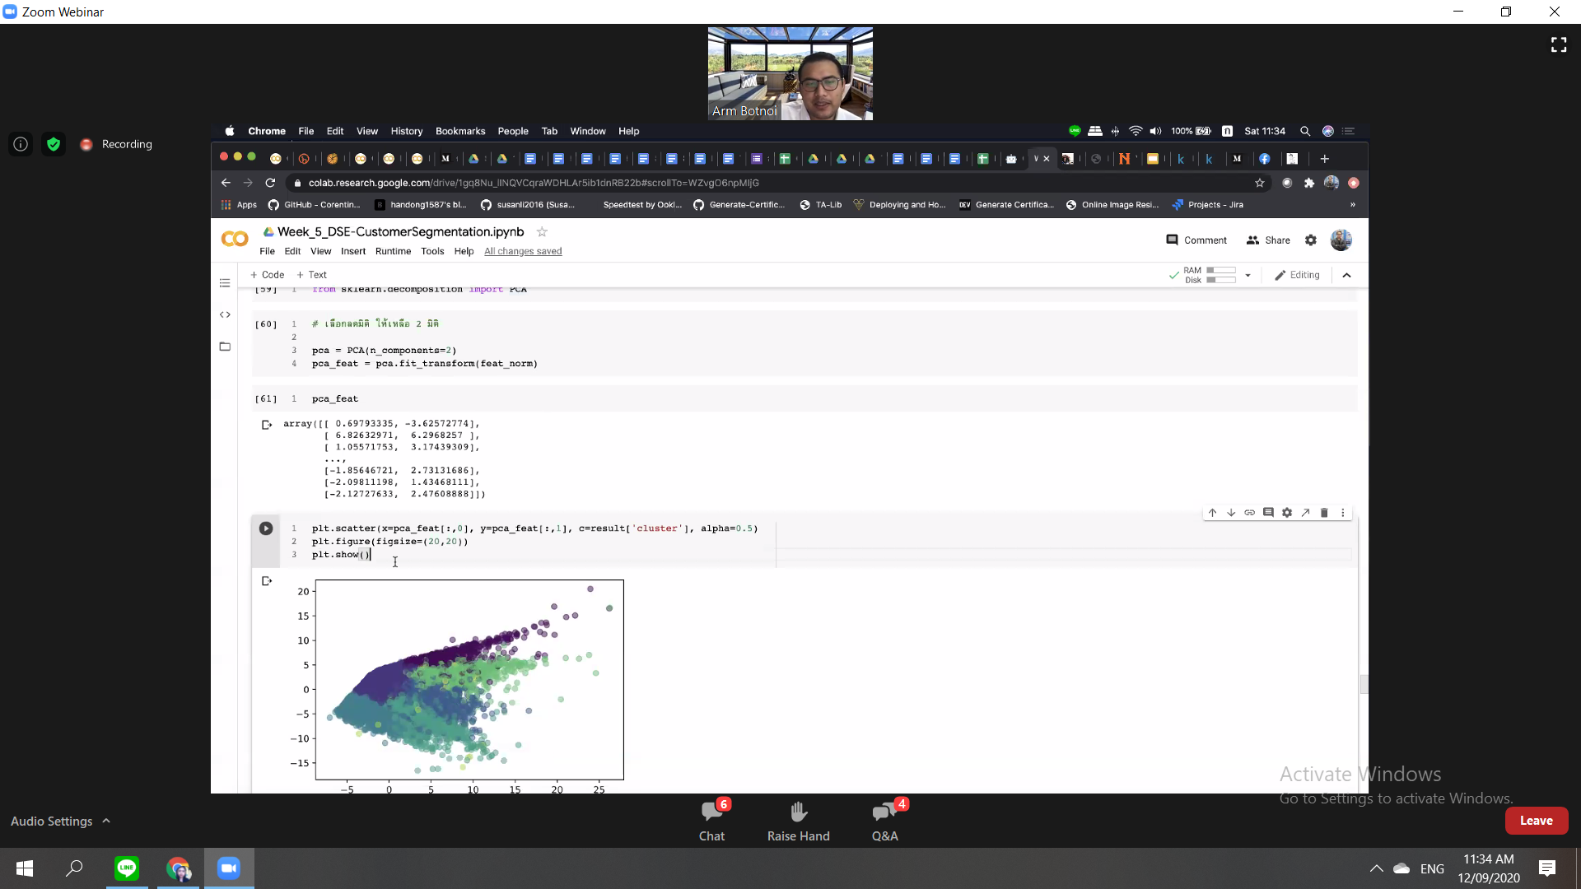
Task: Click the red Leave button
Action: tap(1537, 821)
